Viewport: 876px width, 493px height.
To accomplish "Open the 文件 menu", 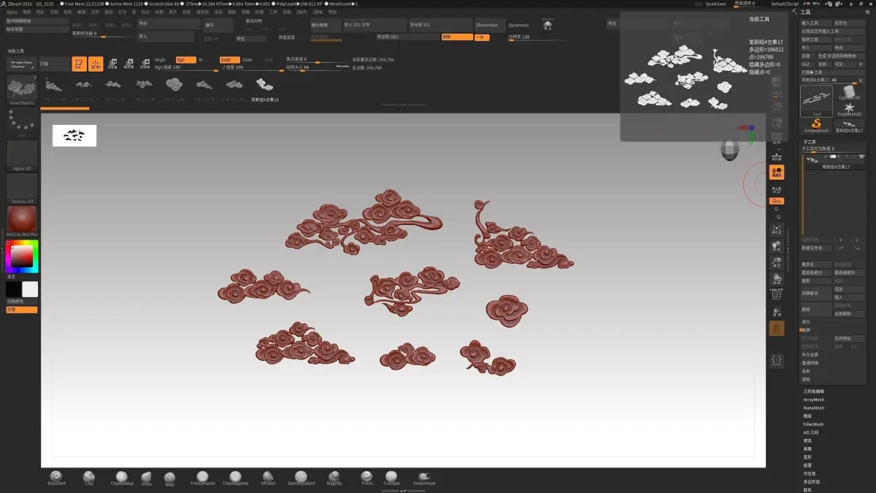I will [95, 12].
